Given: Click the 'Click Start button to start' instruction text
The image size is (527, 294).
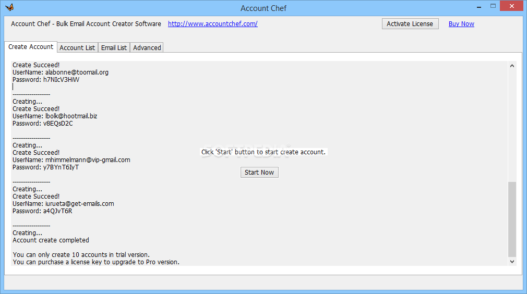Looking at the screenshot, I should 263,152.
